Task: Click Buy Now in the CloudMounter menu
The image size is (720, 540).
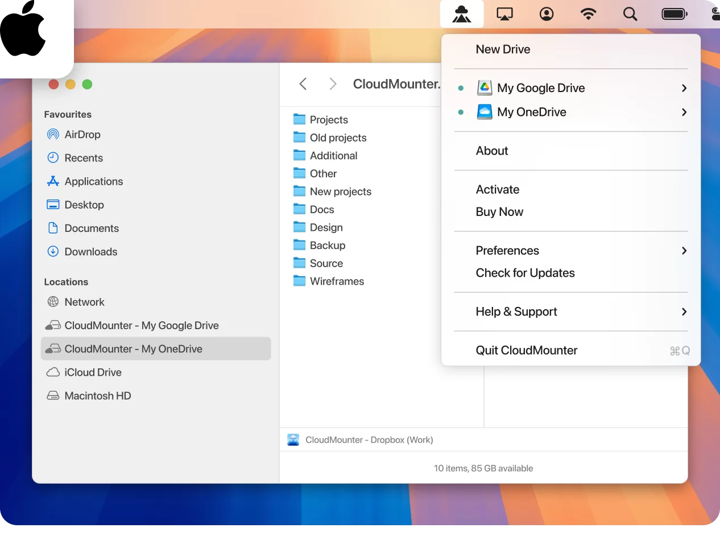Action: pyautogui.click(x=499, y=211)
